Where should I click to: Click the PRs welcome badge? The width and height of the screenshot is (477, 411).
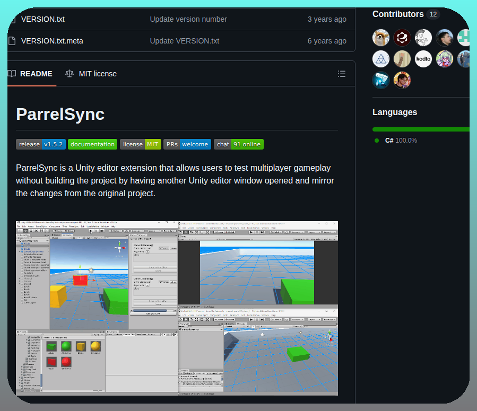(187, 144)
